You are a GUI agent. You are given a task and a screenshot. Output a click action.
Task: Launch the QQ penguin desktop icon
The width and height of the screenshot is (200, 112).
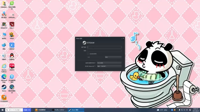click(12, 56)
